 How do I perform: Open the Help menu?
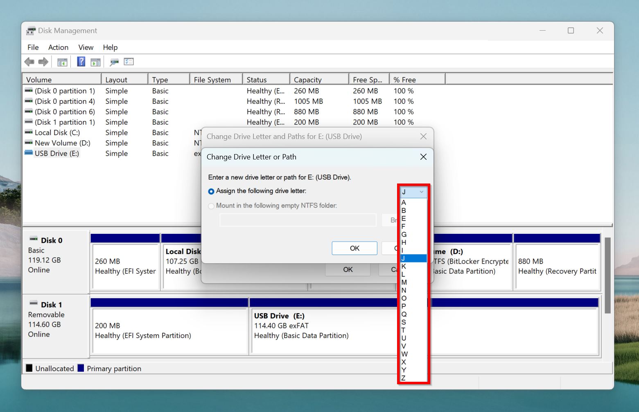110,47
